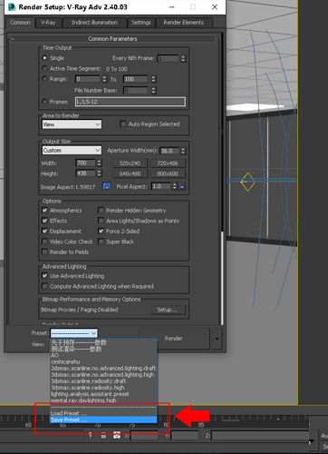Screen dimensions: 328x454
Task: Click the 3ds Max app icon in title bar
Action: (12, 7)
